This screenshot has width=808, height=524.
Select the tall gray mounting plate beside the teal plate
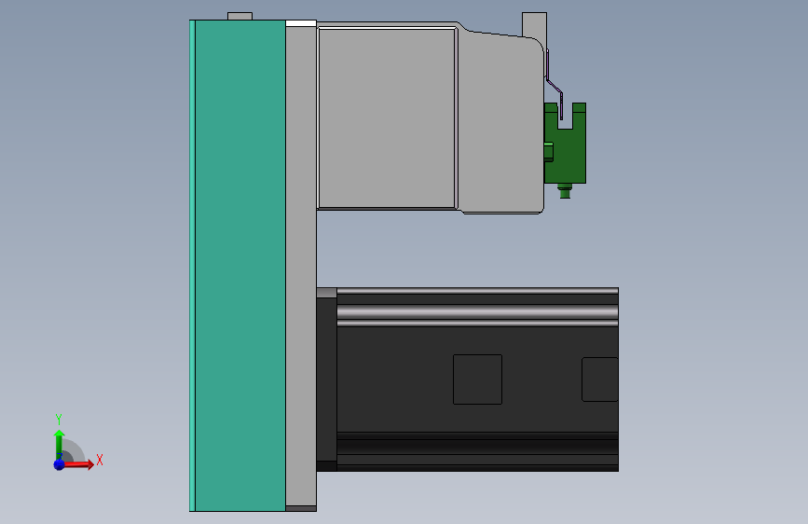301,266
